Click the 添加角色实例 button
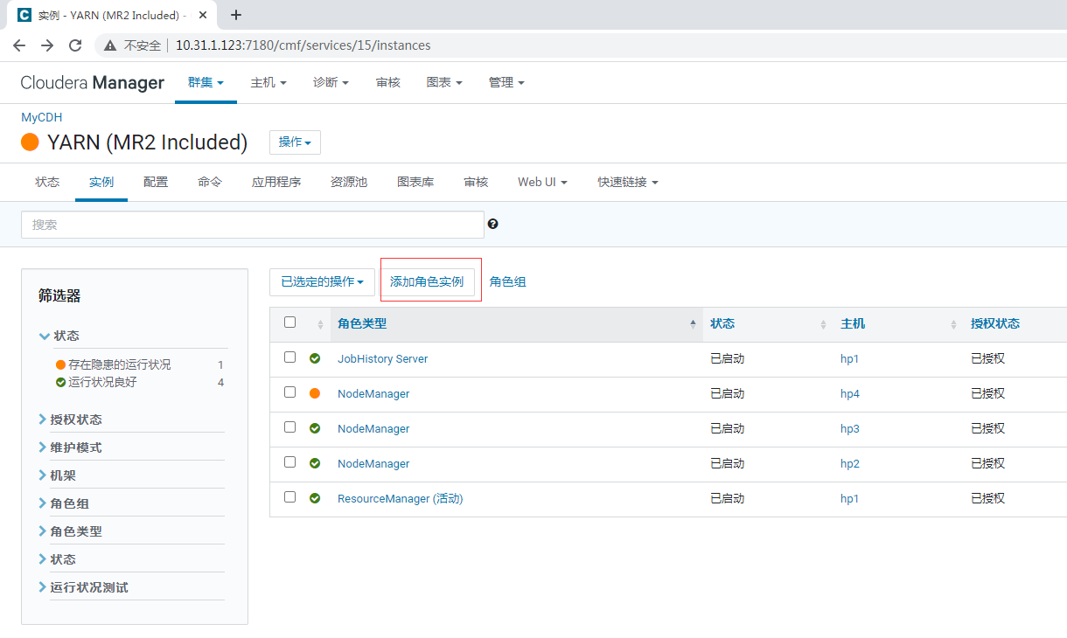Viewport: 1067px width, 638px height. tap(427, 281)
